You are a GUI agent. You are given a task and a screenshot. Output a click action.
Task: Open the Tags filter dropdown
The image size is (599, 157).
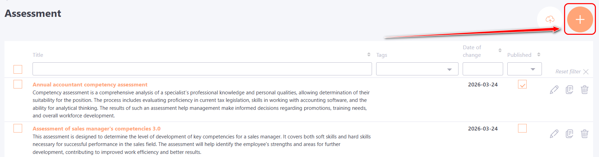417,69
